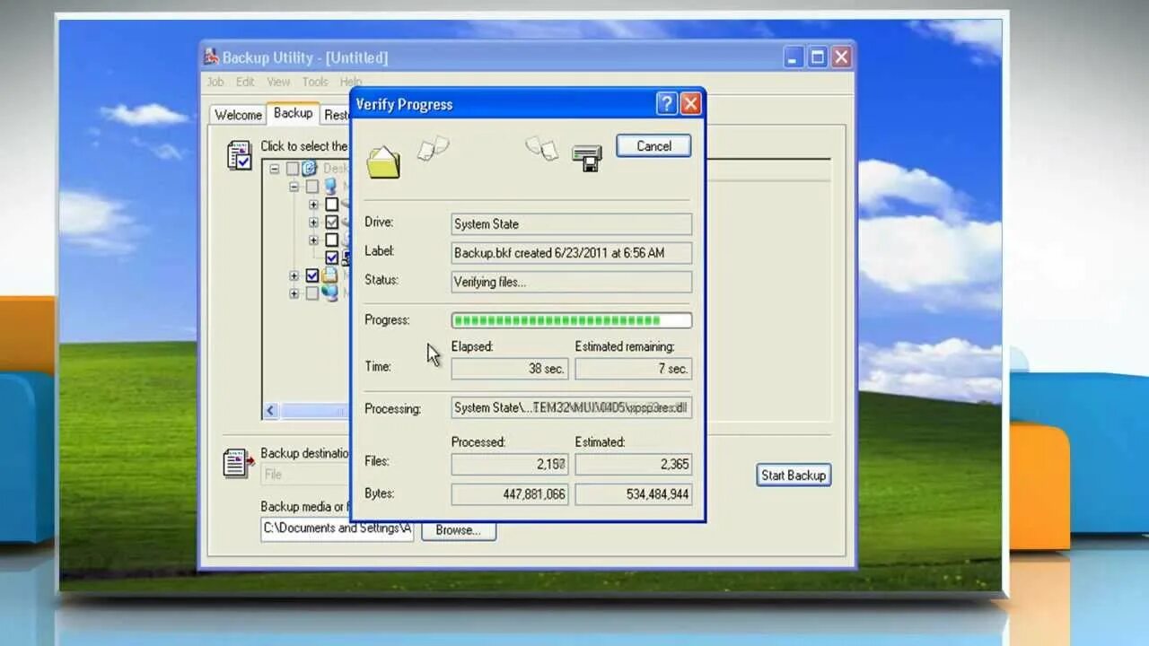The width and height of the screenshot is (1149, 646).
Task: Click the 'Verify Progress' dialog title
Action: (404, 104)
